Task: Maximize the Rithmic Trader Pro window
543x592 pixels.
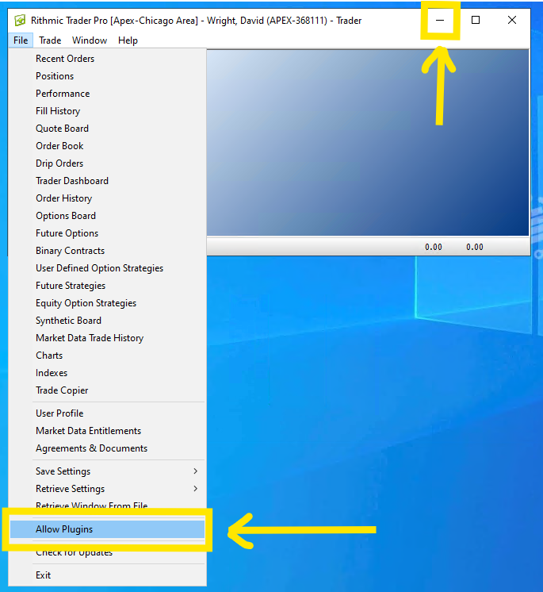Action: click(476, 20)
